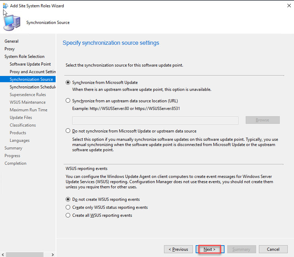Select Synchronize from Microsoft Update option

point(68,83)
